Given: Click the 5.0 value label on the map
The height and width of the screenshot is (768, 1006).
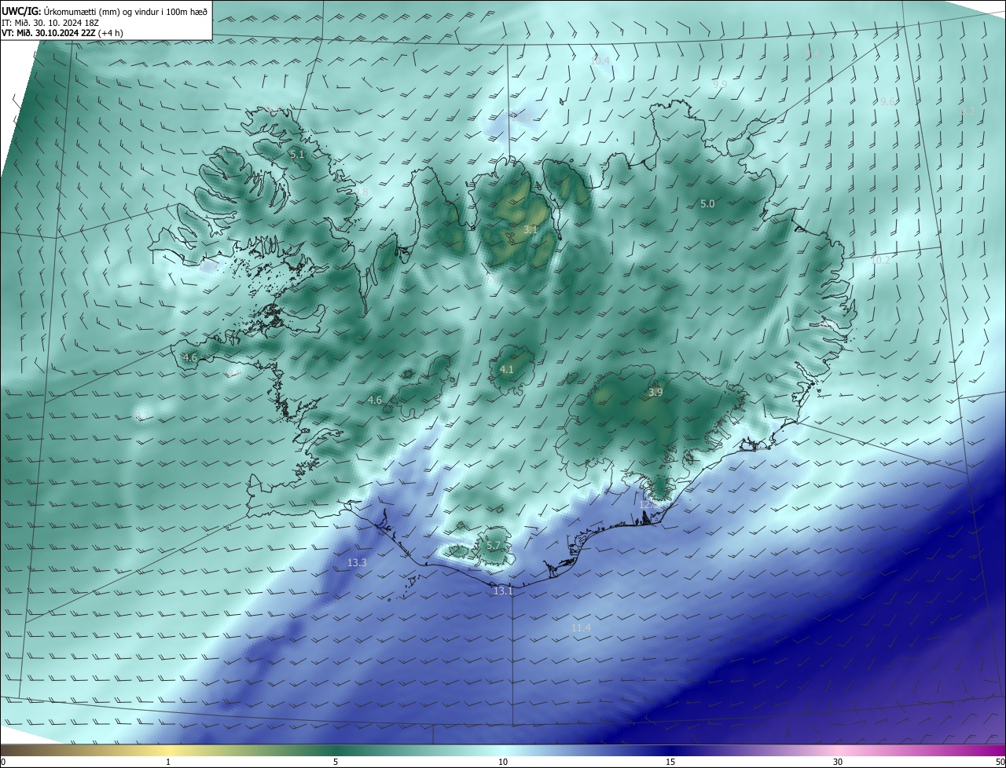Looking at the screenshot, I should pyautogui.click(x=707, y=204).
